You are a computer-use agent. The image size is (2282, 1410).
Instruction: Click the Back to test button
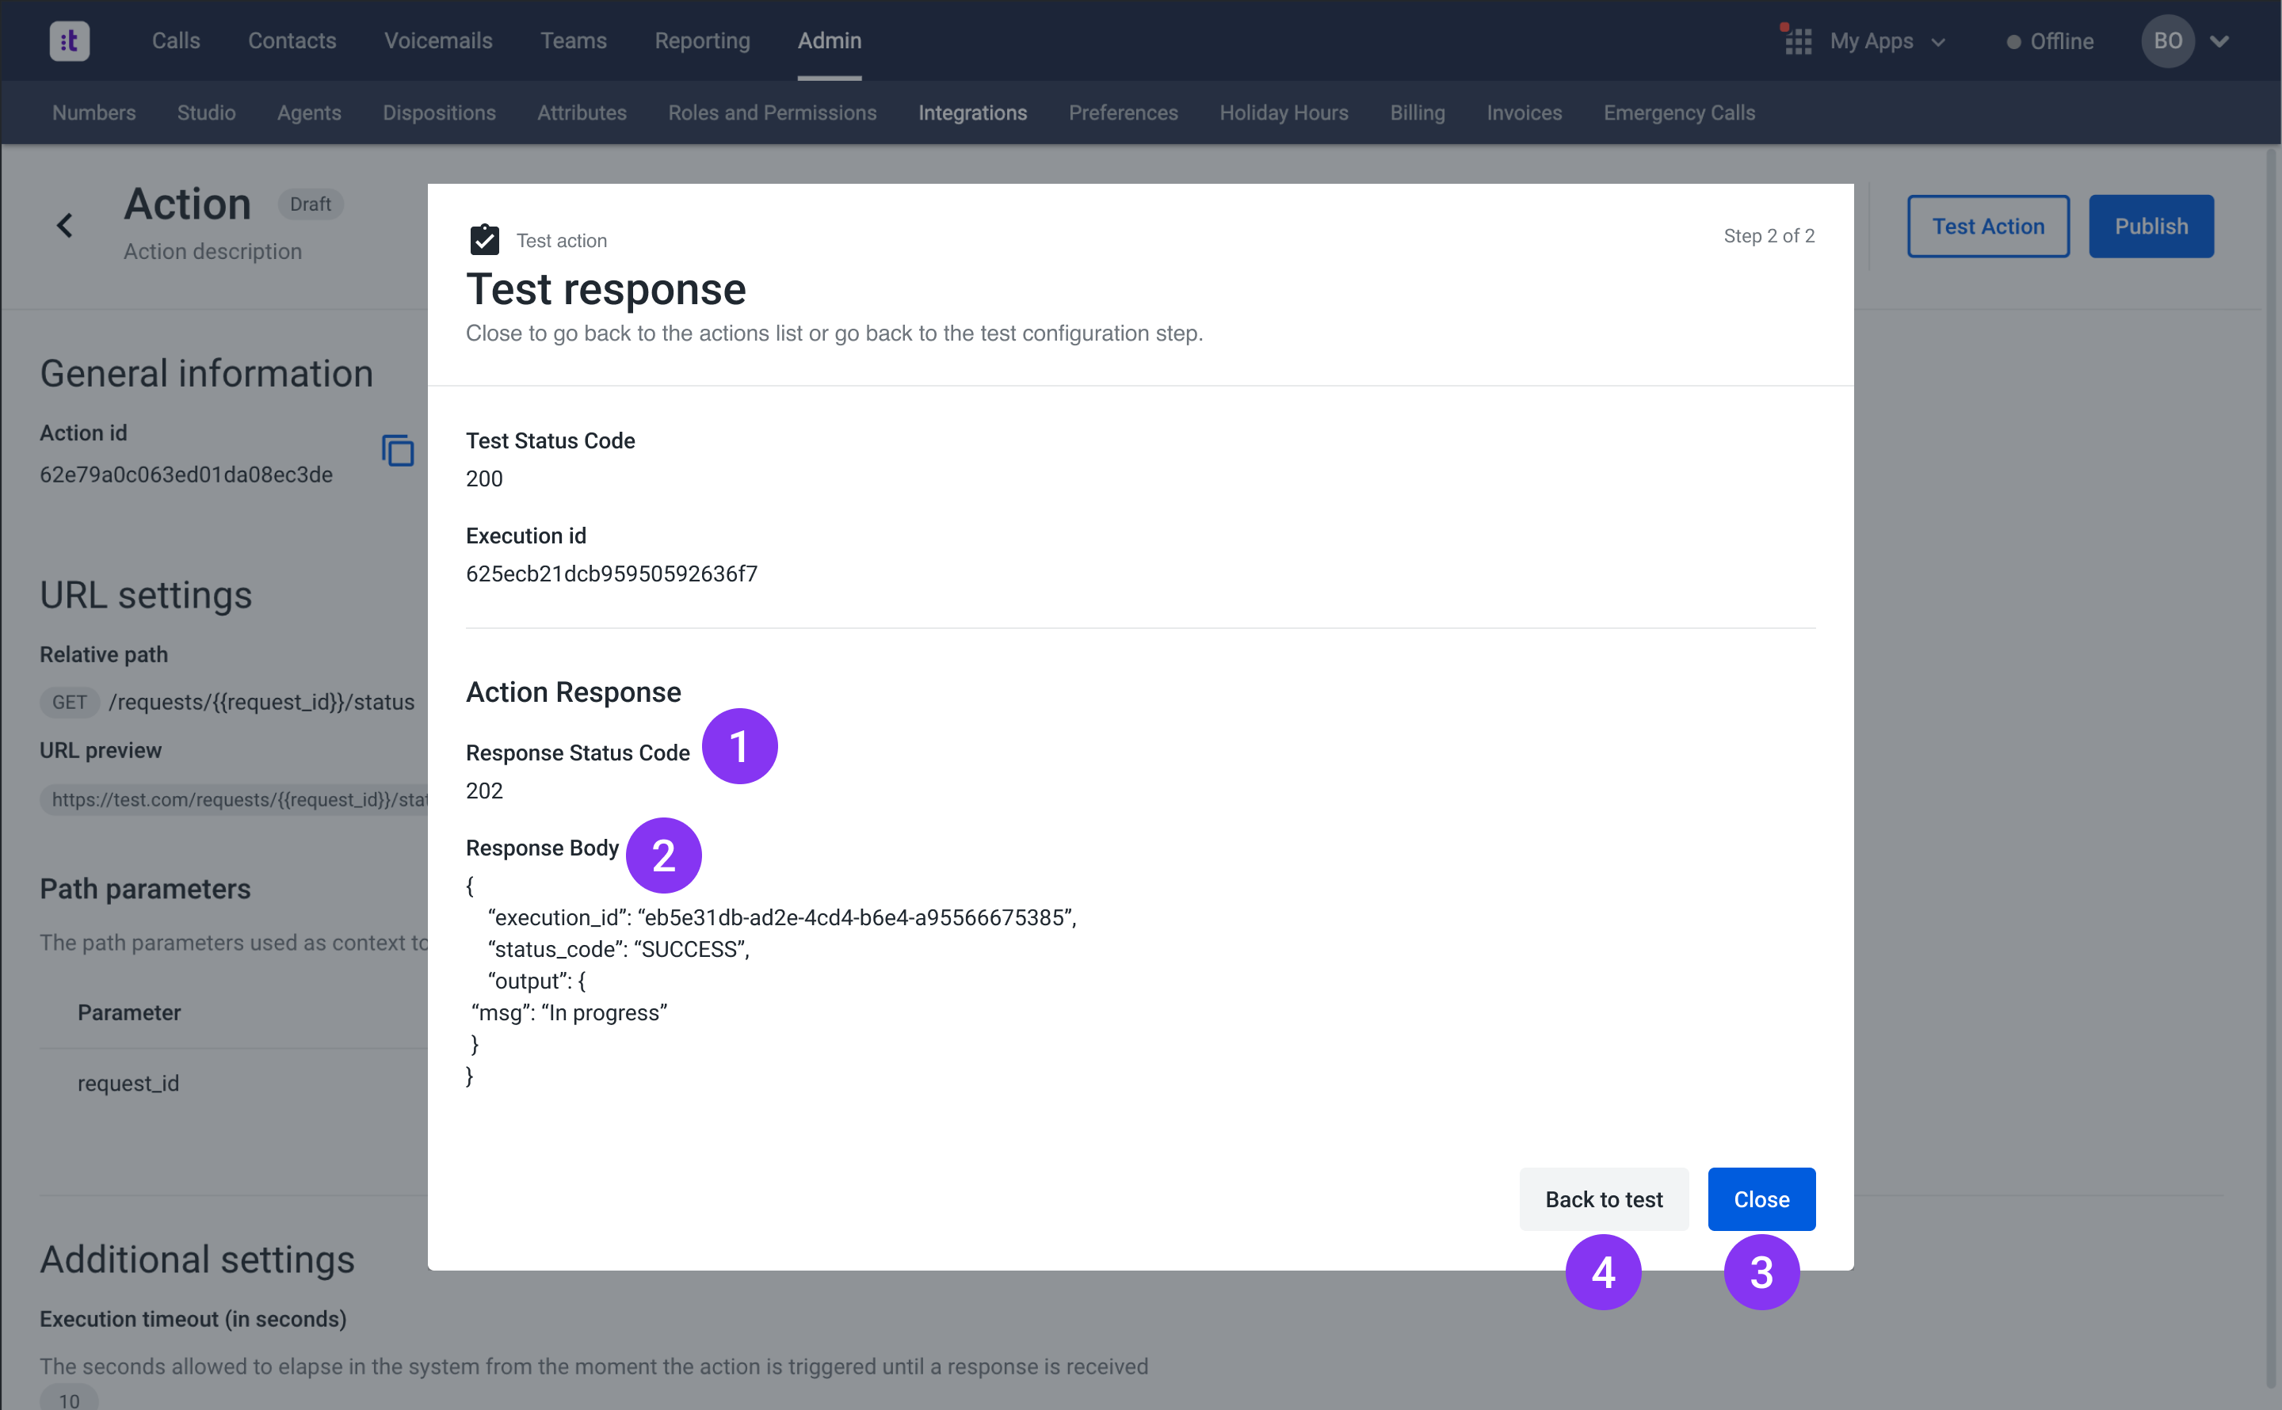click(1603, 1198)
